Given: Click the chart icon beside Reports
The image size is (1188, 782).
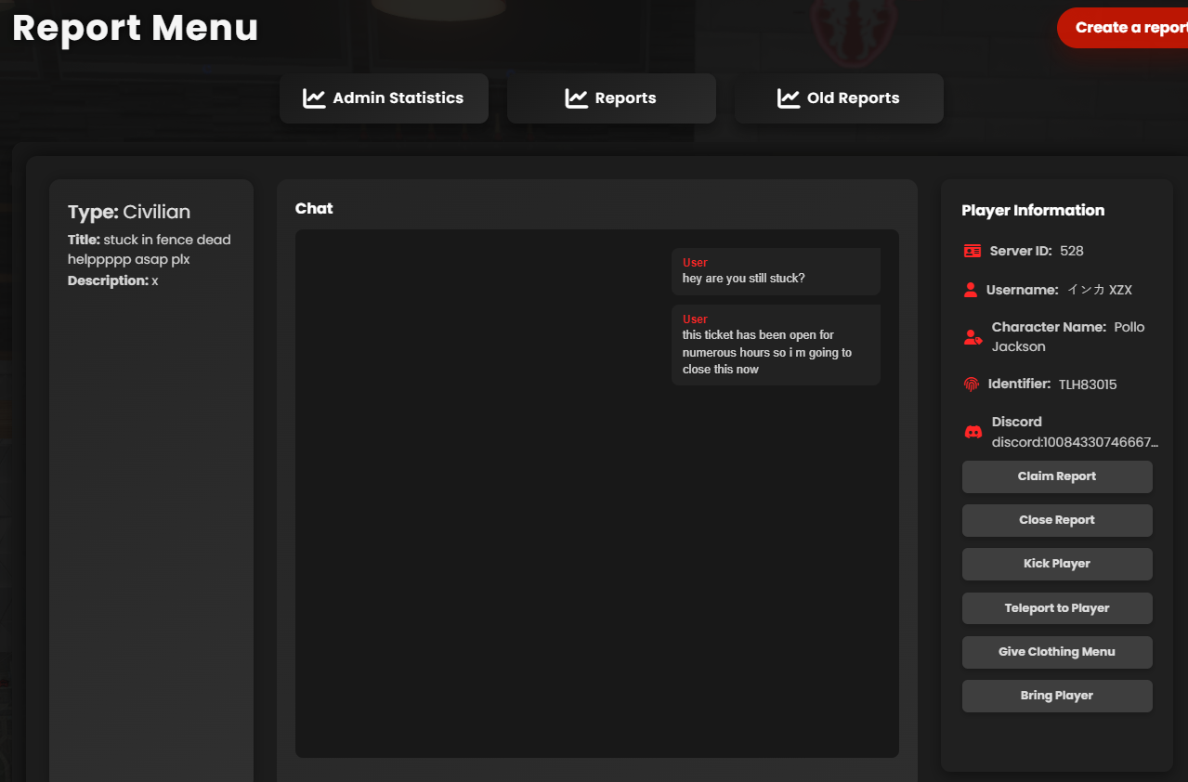Looking at the screenshot, I should pos(577,98).
